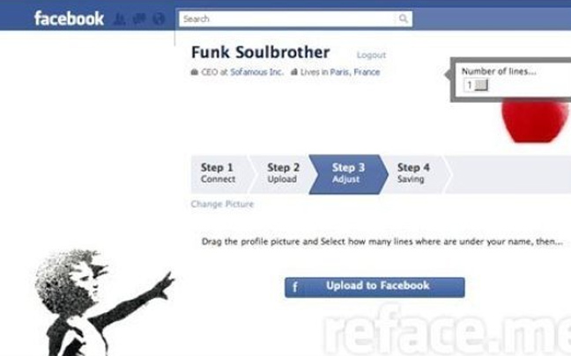Click the red apple picture thumbnail
Image resolution: width=571 pixels, height=356 pixels.
pos(534,120)
